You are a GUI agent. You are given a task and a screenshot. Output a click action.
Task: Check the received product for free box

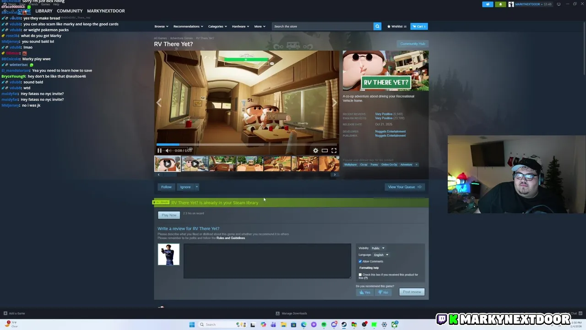[360, 275]
